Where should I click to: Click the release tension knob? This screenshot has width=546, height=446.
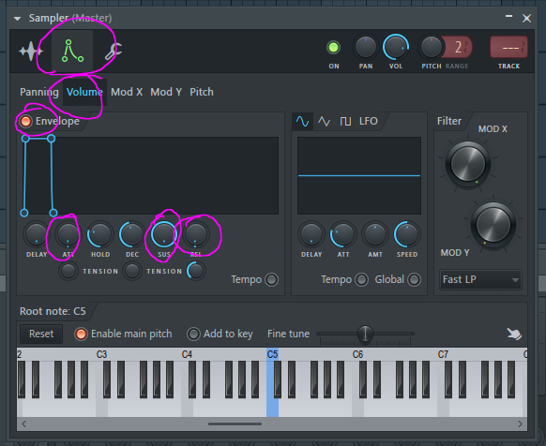[196, 271]
